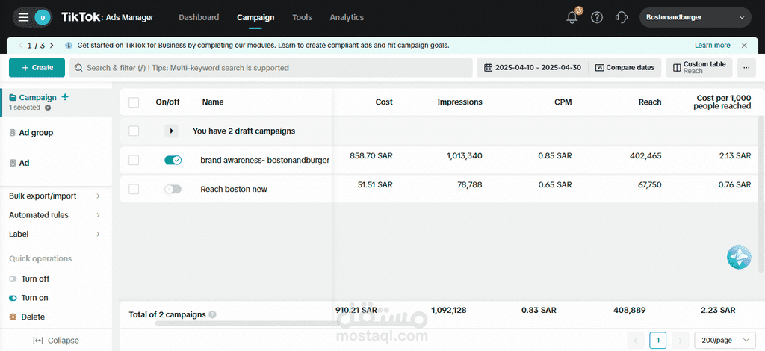Image resolution: width=765 pixels, height=351 pixels.
Task: Go to next banner tip arrow
Action: point(52,46)
